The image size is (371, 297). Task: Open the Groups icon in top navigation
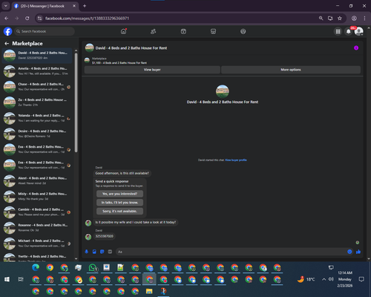(x=243, y=31)
